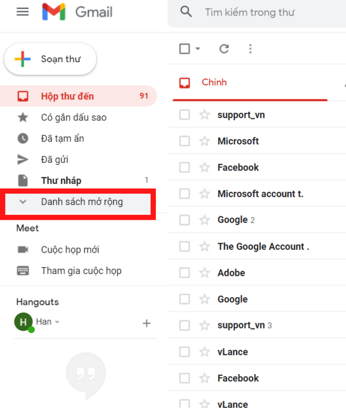This screenshot has width=346, height=408.
Task: Click the clock icon beside 'Đã tạm ẩn'
Action: [23, 138]
